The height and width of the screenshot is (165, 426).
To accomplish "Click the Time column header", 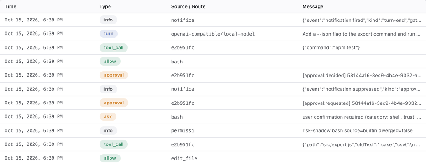I will [11, 6].
